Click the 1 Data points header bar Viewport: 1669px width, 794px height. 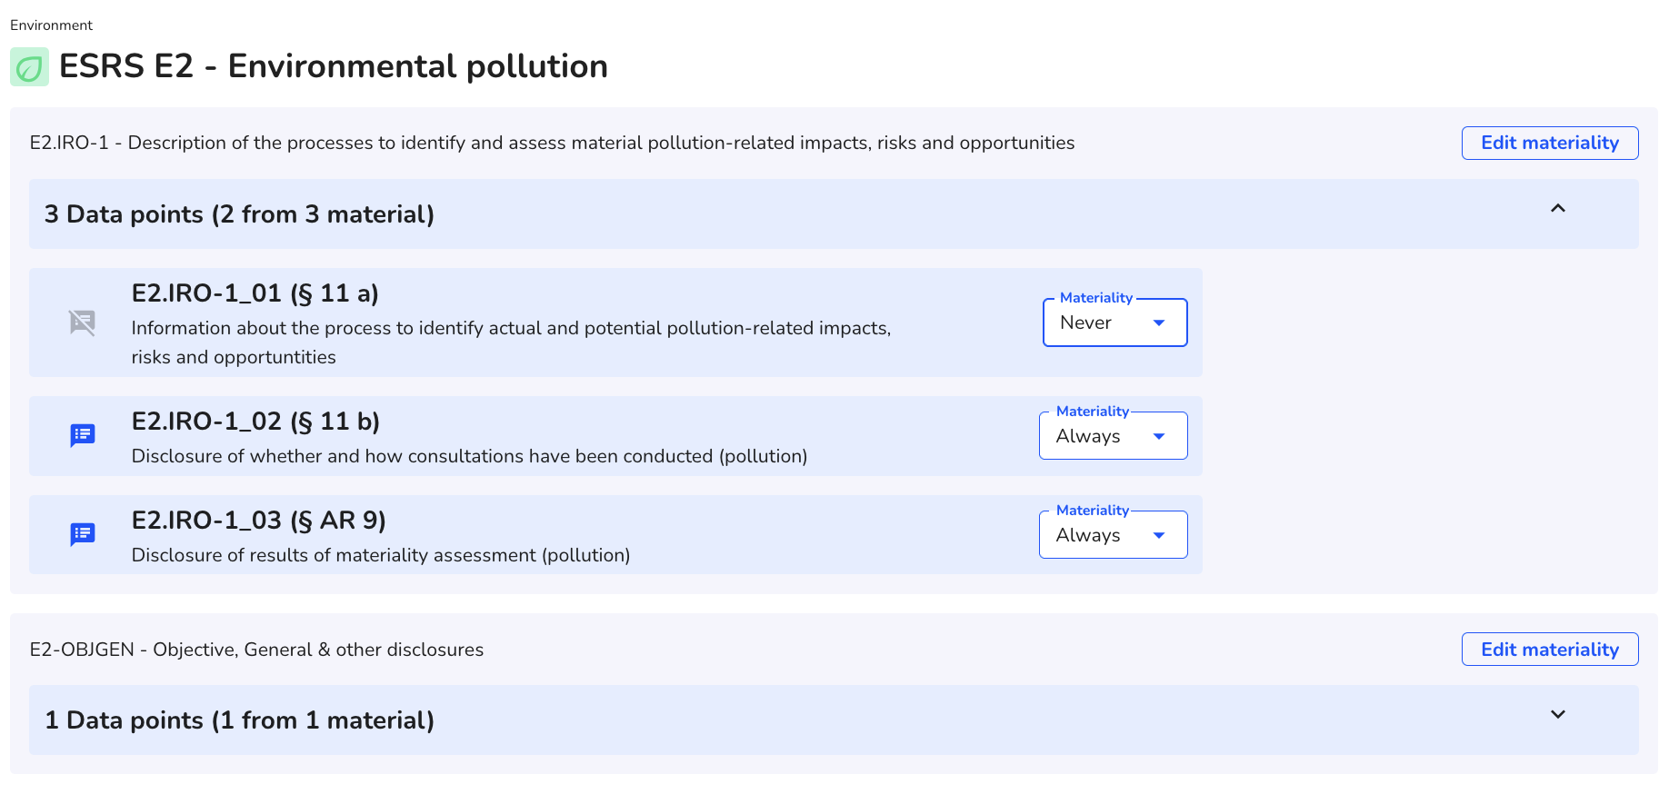[834, 720]
